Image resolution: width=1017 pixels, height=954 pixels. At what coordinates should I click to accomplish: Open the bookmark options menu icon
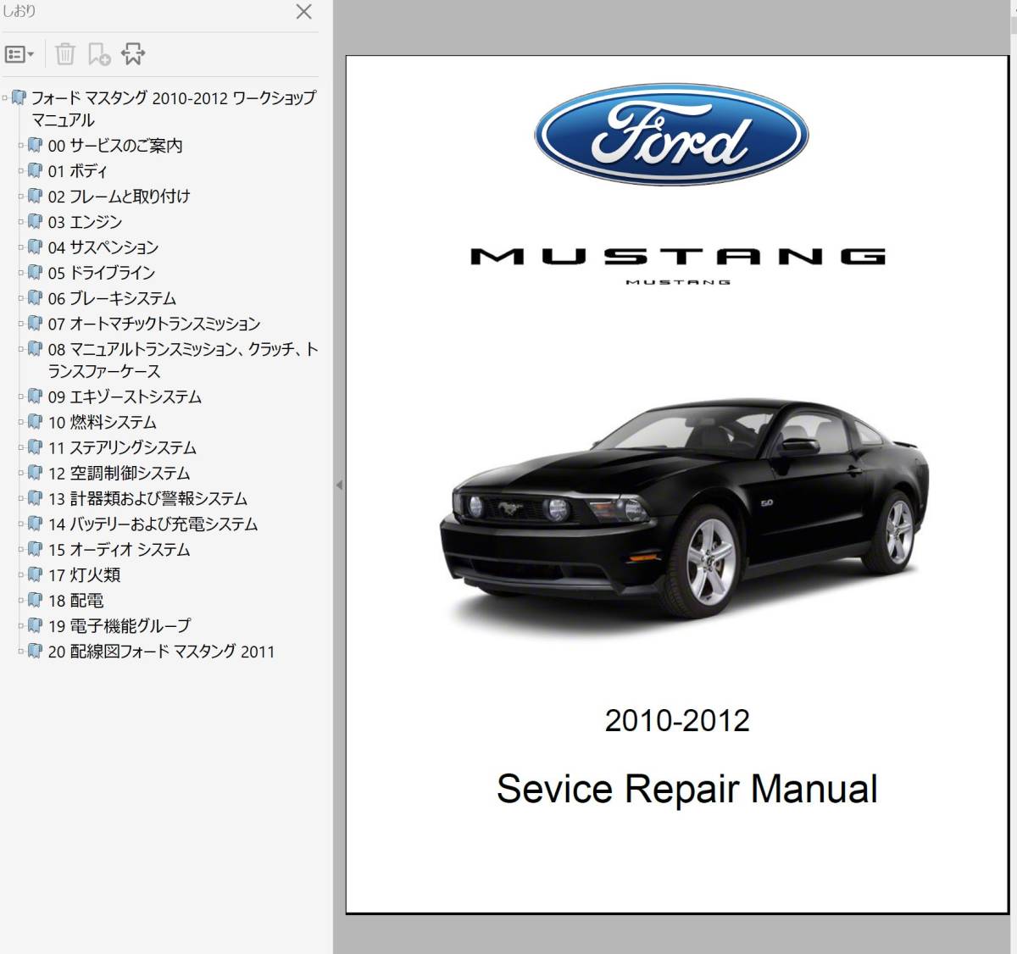click(x=19, y=54)
